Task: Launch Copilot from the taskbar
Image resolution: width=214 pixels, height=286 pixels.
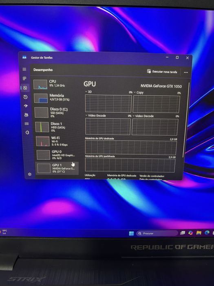Action: click(190, 233)
